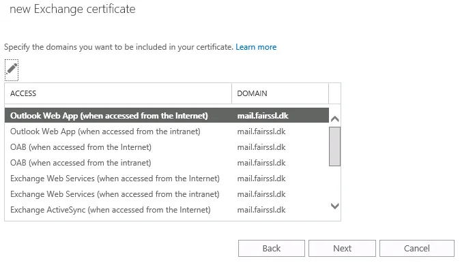Sort by the ACCESS column header
460x263 pixels.
(x=118, y=93)
